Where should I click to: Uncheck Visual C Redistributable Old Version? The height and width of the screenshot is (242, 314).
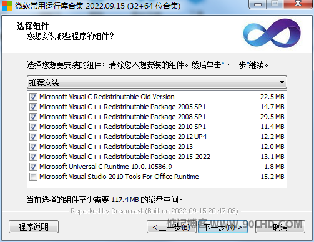point(33,97)
